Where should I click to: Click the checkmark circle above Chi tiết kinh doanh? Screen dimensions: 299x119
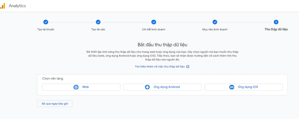[x=154, y=22]
